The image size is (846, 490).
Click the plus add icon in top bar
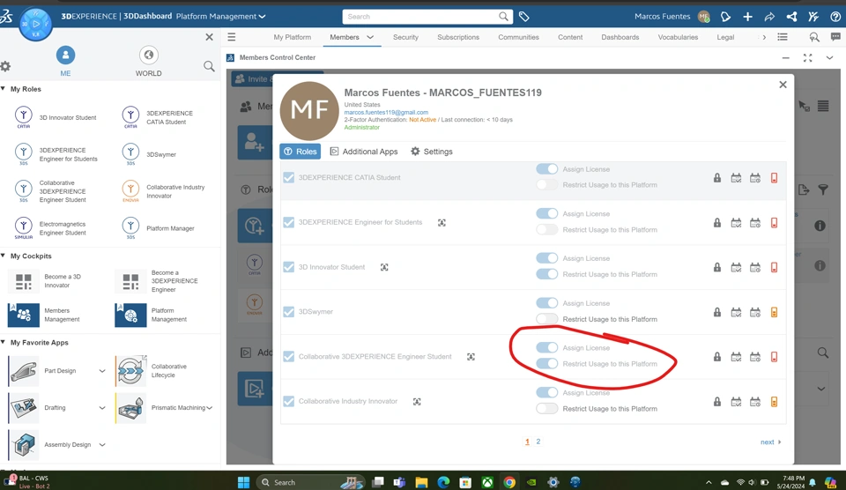pyautogui.click(x=748, y=17)
